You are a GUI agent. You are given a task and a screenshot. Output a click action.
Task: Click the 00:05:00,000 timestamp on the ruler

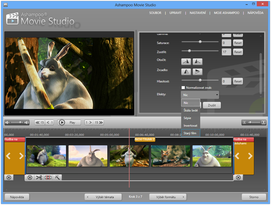(110, 135)
